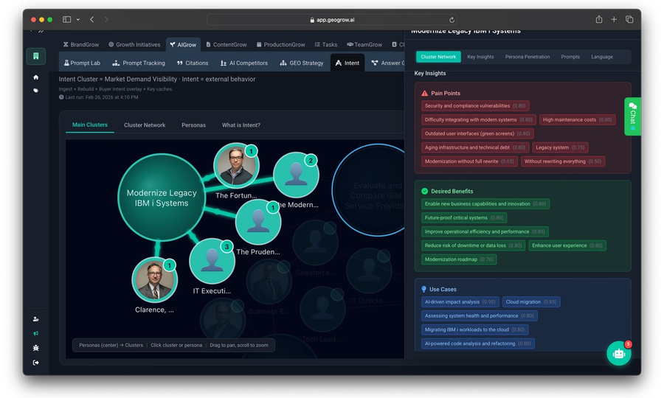Open the flask-icon Prompt Lab tab
The height and width of the screenshot is (398, 664).
[x=82, y=63]
